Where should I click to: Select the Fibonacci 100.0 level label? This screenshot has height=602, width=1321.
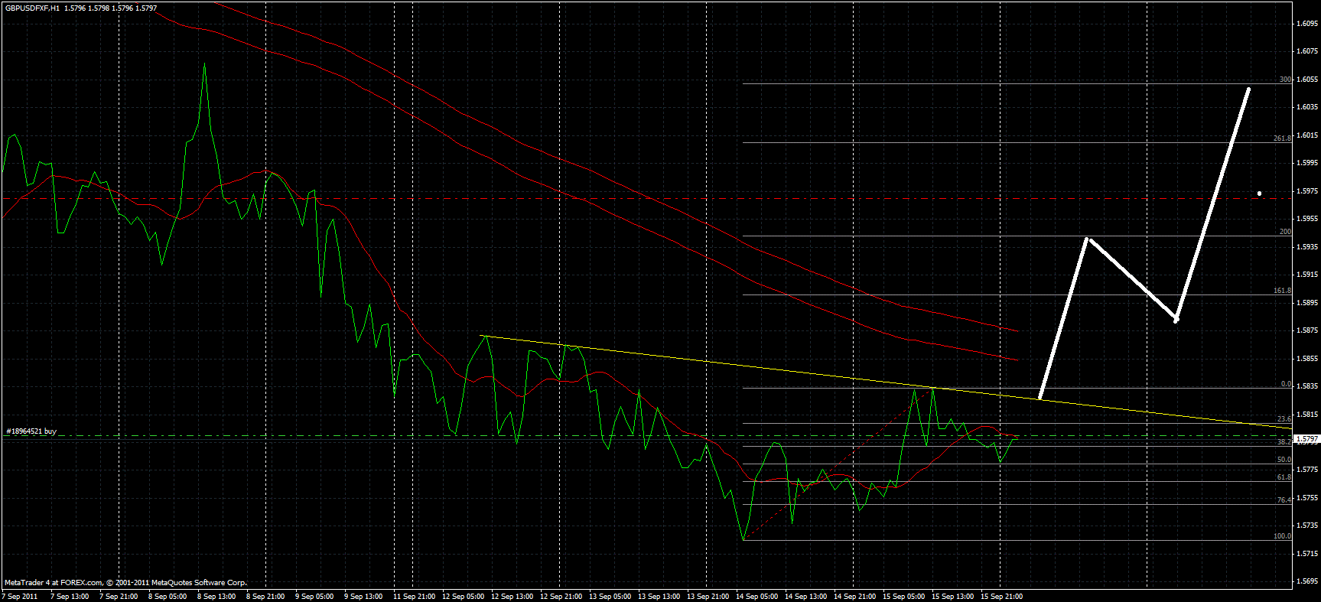(x=1282, y=536)
